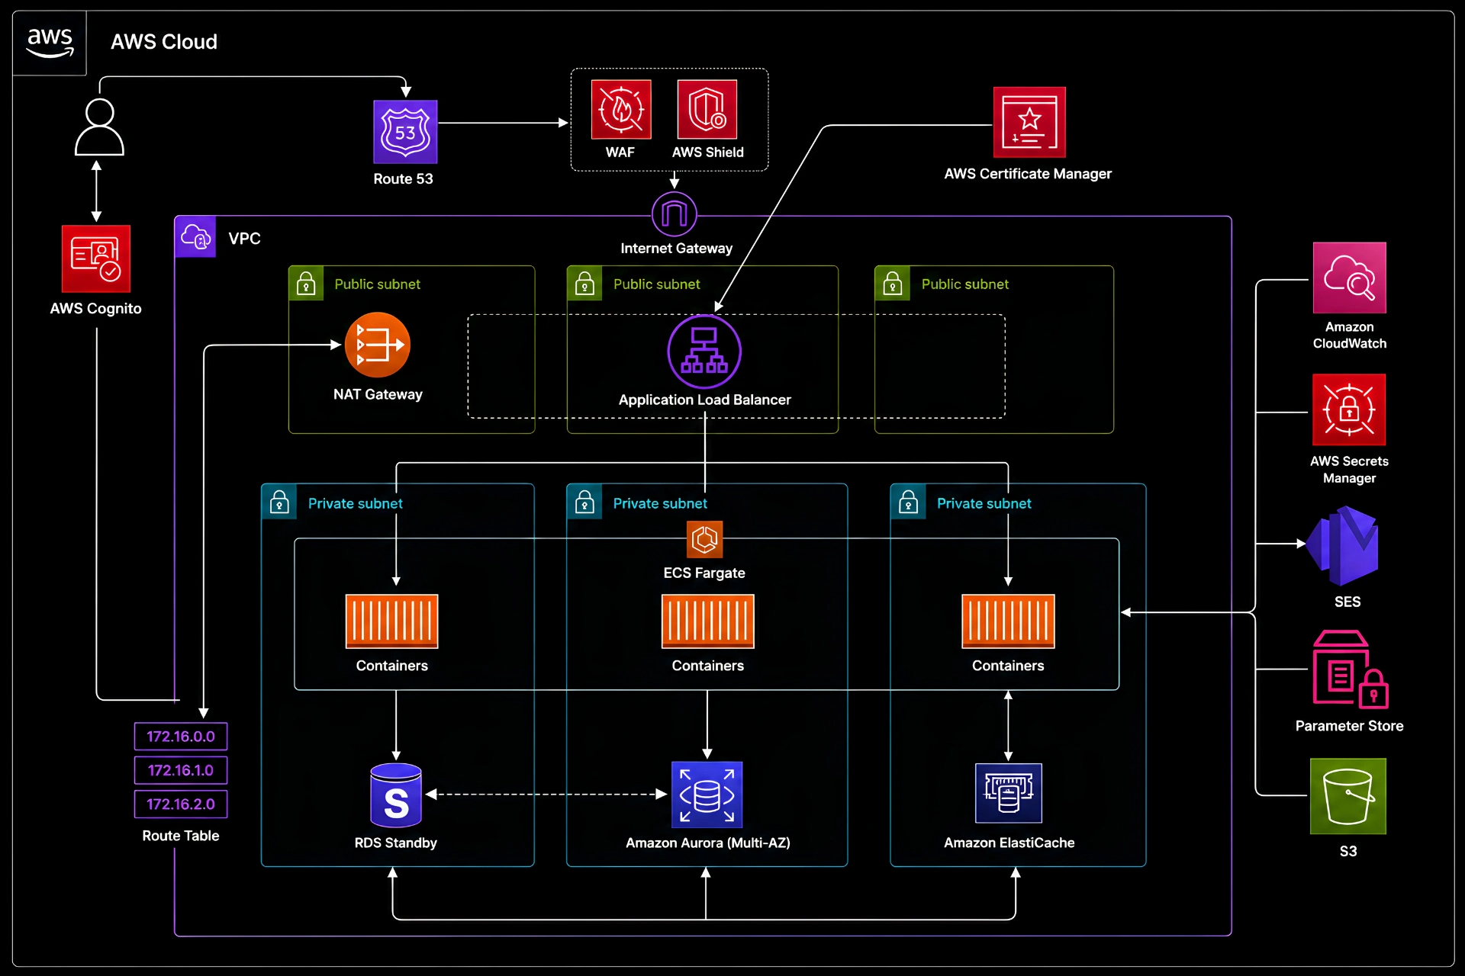The height and width of the screenshot is (976, 1465).
Task: Select the Amazon Aurora (Multi-AZ) label
Action: (x=708, y=843)
